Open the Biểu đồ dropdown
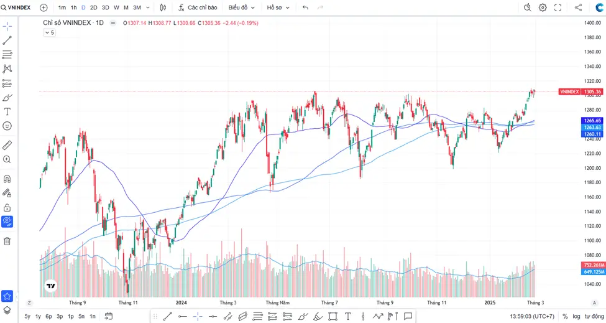Screen dimensions: 606x323 click(x=242, y=7)
